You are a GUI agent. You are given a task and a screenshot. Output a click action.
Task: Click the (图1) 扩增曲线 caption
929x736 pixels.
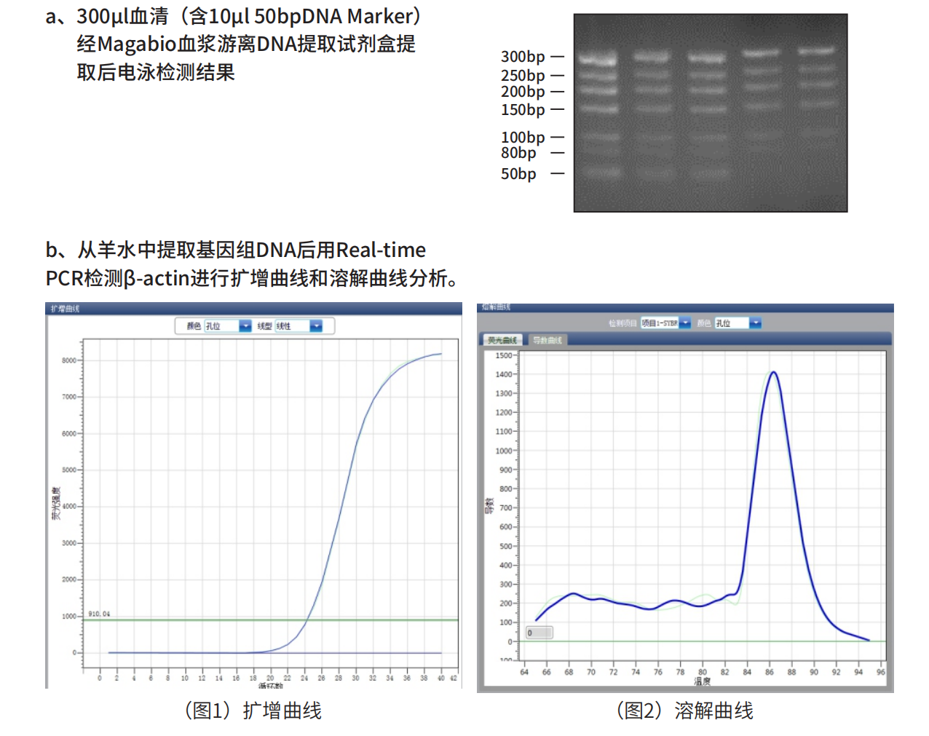253,711
